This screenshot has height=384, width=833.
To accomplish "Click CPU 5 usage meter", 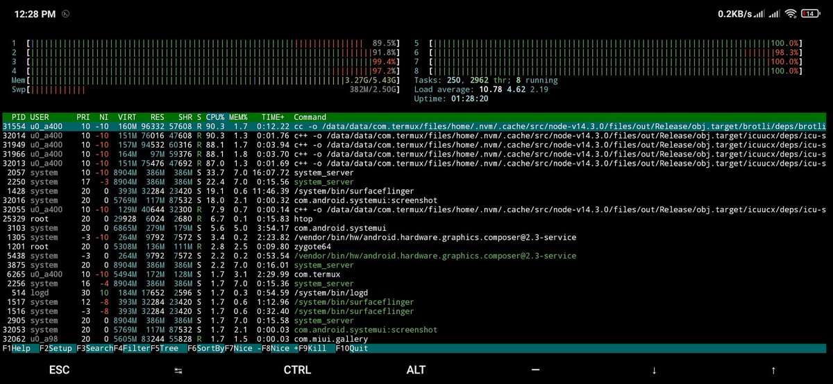I will point(608,43).
